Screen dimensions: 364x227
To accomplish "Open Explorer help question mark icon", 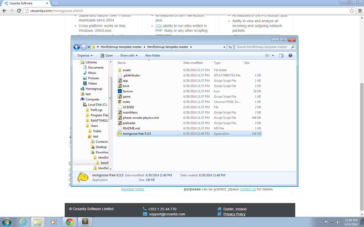I will [x=290, y=55].
